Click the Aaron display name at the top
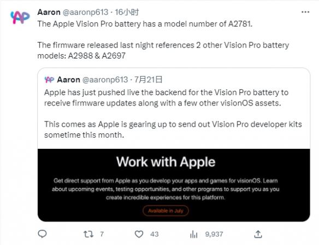 [x=49, y=12]
